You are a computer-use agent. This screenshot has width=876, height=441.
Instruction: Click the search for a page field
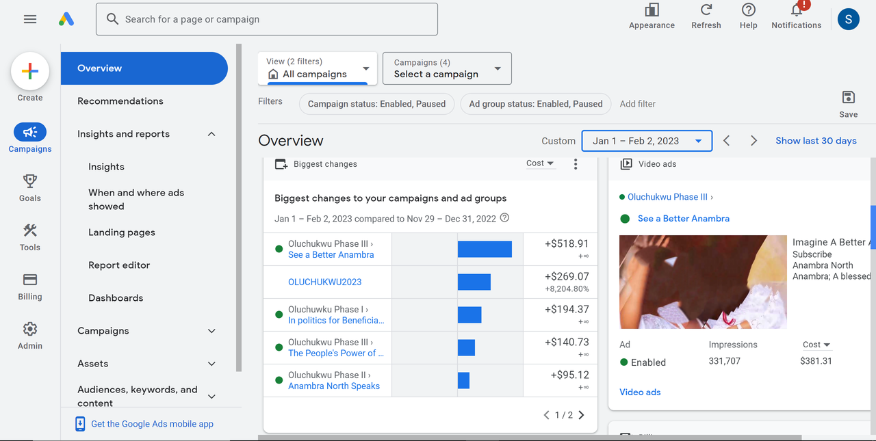[x=267, y=19]
